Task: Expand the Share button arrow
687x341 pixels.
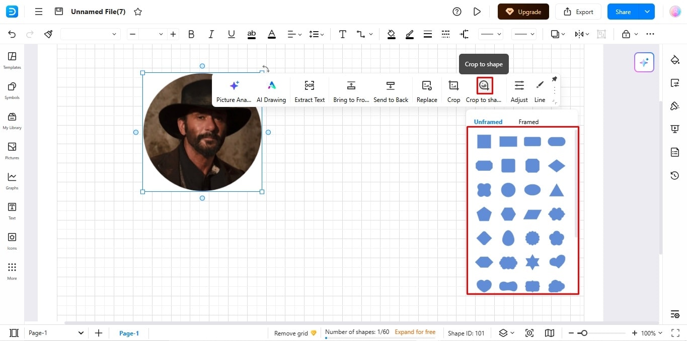Action: 647,12
